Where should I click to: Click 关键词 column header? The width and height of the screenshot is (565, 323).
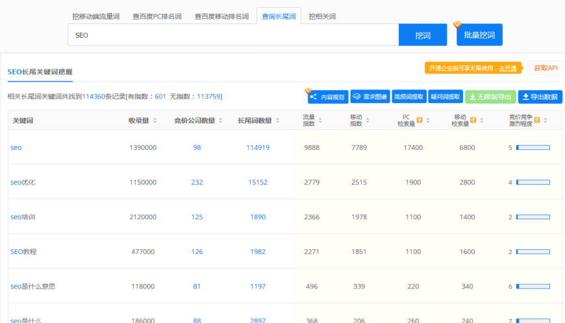[x=23, y=121]
